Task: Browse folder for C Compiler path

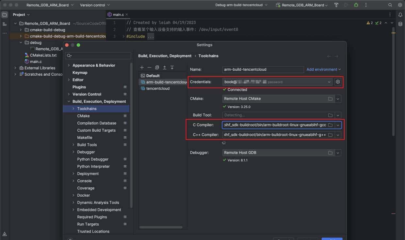Action: click(330, 125)
